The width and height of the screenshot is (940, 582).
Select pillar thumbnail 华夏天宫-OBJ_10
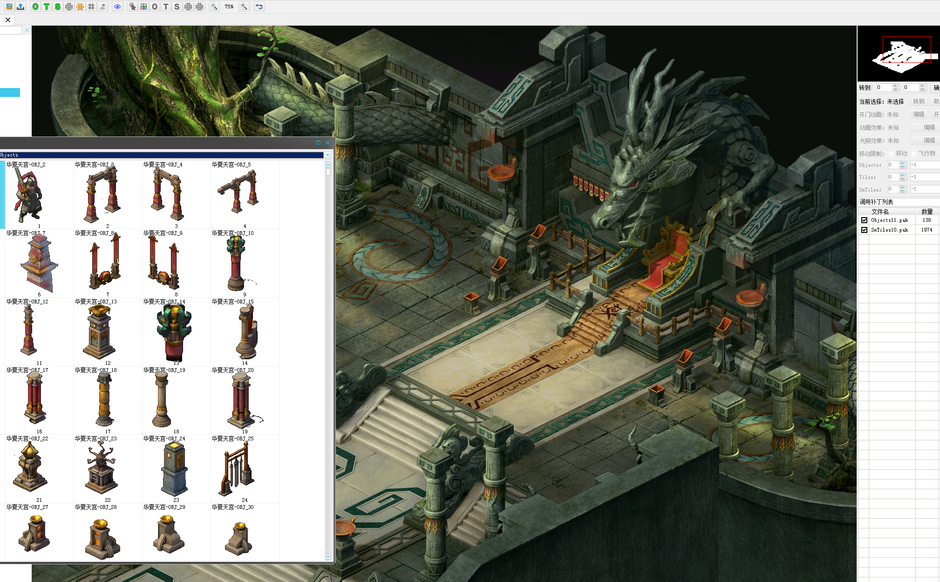tap(245, 263)
